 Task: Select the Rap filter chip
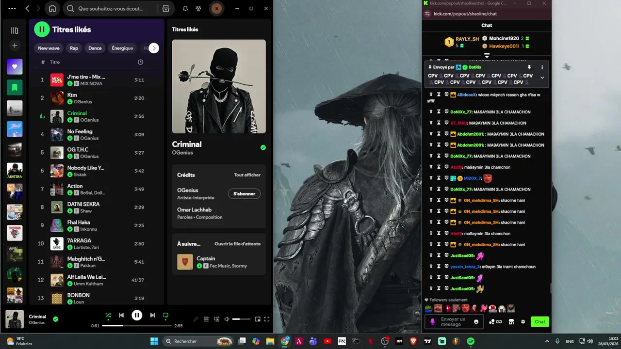pos(74,48)
